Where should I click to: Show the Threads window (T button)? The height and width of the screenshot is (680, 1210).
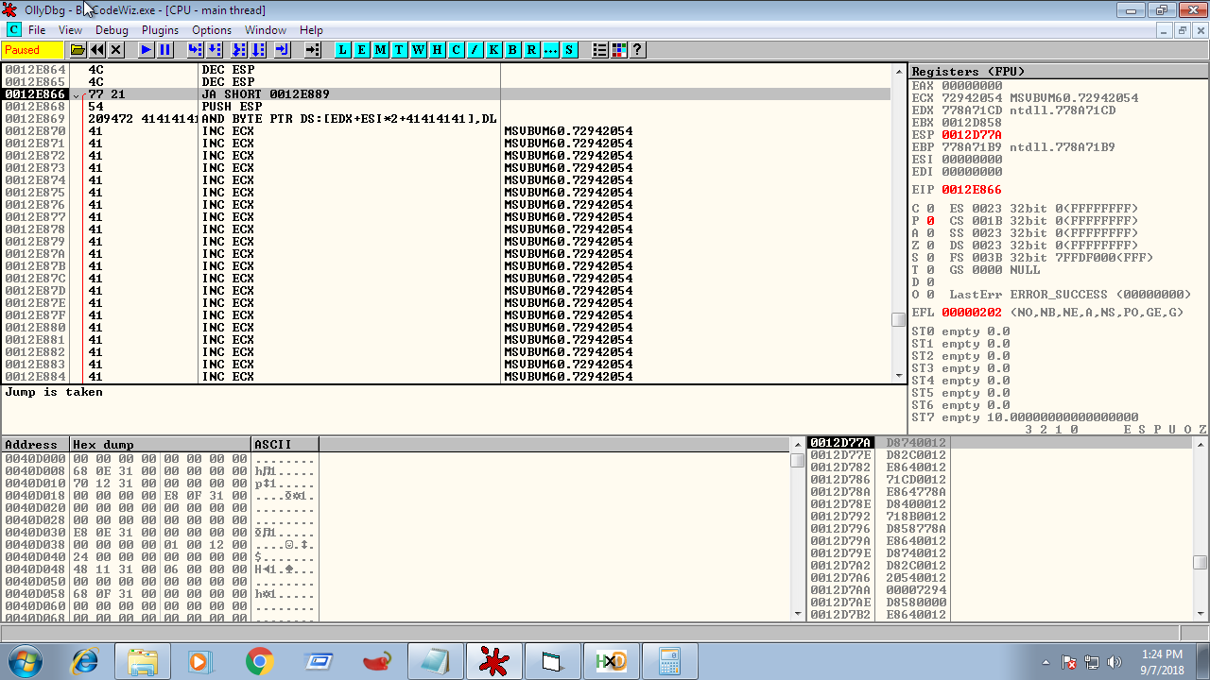(400, 50)
